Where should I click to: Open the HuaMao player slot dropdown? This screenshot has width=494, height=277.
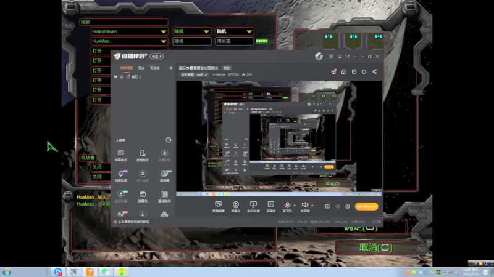click(x=129, y=41)
